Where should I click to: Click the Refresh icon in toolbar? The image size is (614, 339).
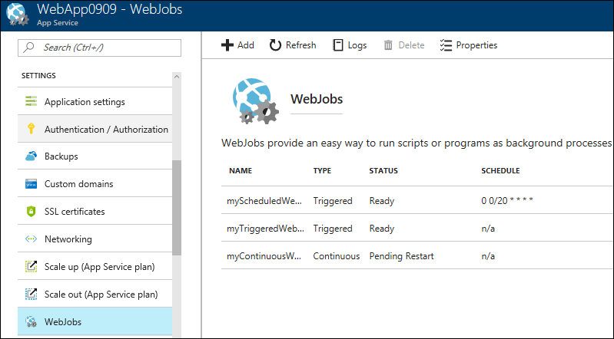pyautogui.click(x=275, y=45)
